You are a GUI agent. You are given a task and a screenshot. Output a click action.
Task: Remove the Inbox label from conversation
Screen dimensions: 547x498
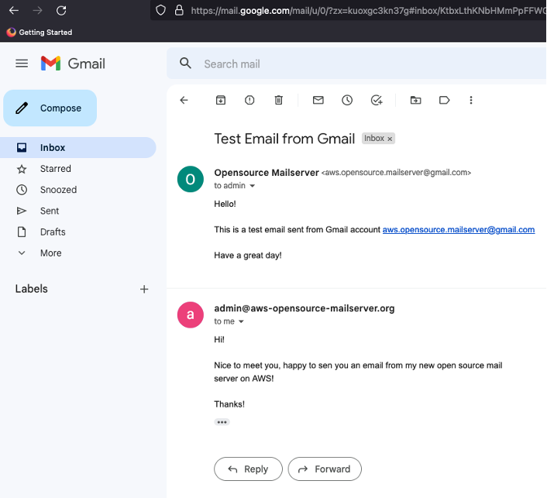[x=390, y=139]
